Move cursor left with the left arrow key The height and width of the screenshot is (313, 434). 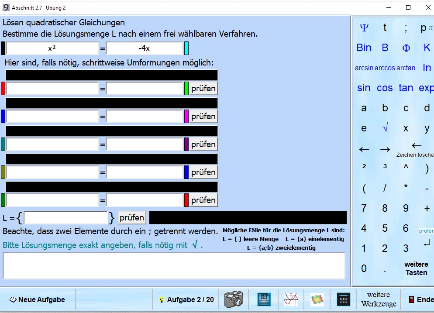pos(364,150)
